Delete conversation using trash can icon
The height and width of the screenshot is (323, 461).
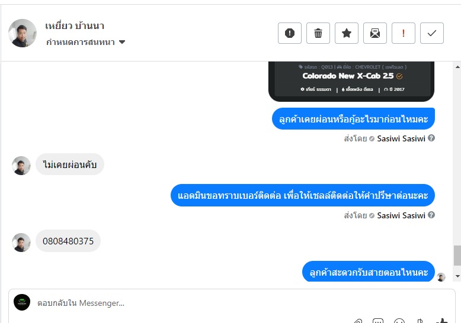[x=318, y=33]
